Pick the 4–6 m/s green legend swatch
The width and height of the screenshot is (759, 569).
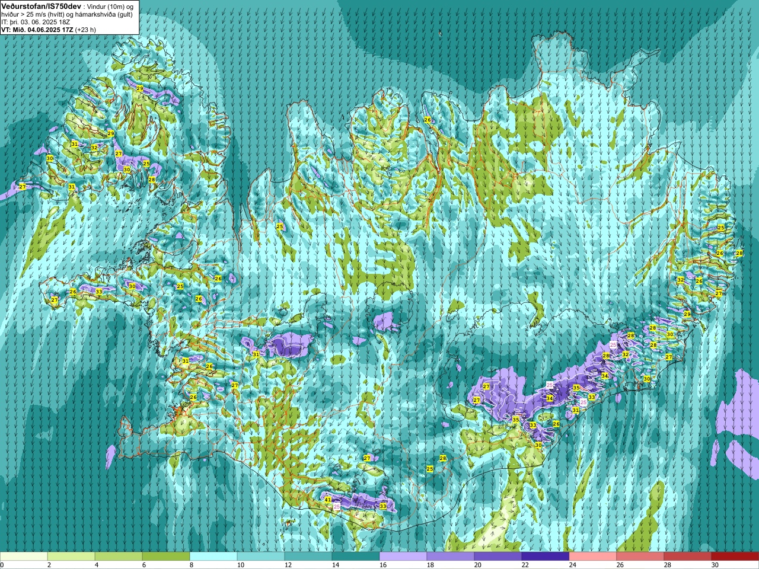click(x=119, y=557)
